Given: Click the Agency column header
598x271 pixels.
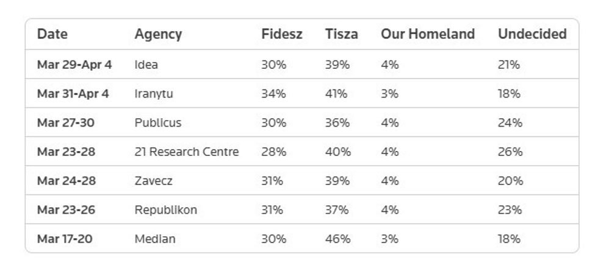Looking at the screenshot, I should coord(158,34).
